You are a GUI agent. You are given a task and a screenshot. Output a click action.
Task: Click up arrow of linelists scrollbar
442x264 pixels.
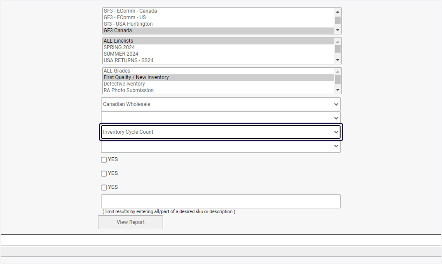tap(338, 41)
